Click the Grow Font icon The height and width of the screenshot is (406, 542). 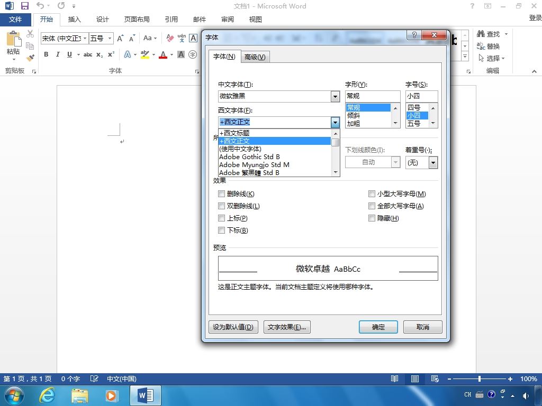click(120, 38)
